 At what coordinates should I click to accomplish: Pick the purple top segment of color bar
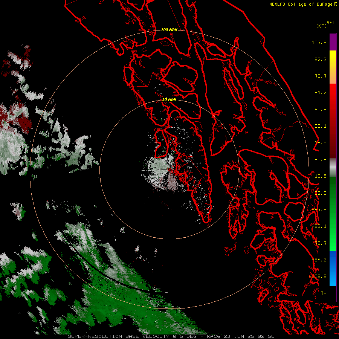click(333, 42)
